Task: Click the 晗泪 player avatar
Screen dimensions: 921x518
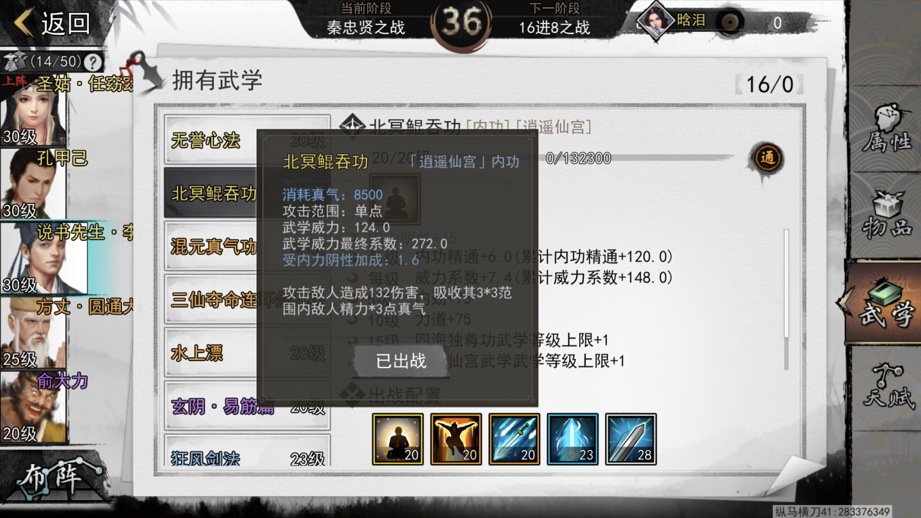Action: pos(655,21)
